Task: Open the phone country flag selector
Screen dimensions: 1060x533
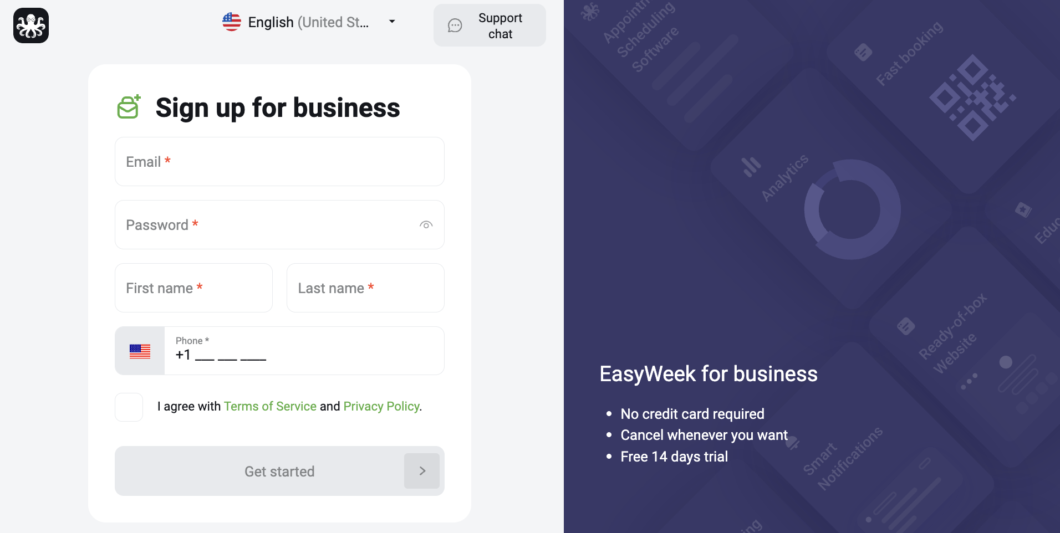Action: pos(140,351)
